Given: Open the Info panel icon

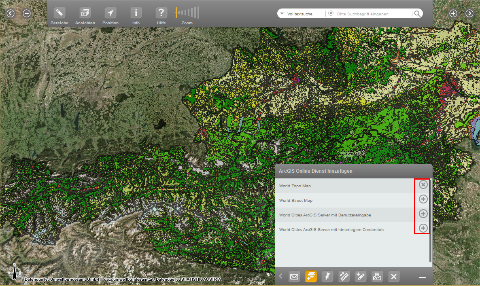Looking at the screenshot, I should pos(136,12).
